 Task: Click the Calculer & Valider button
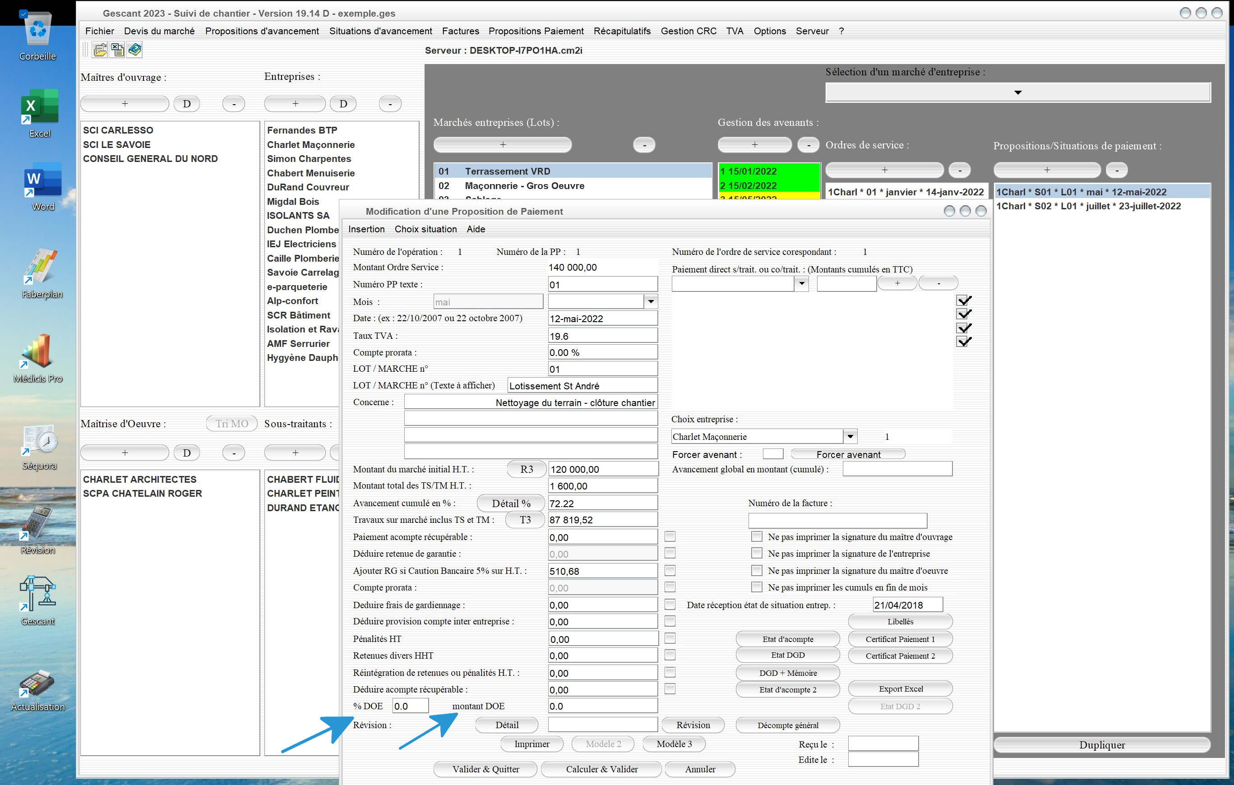601,769
